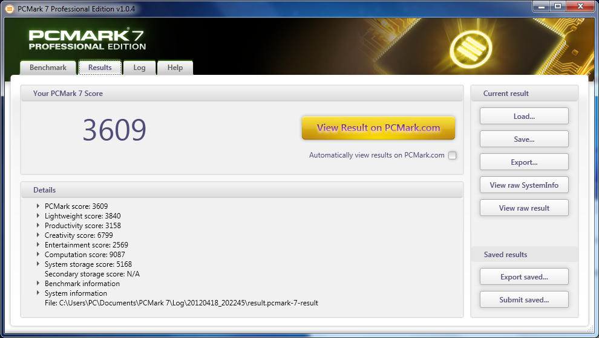Select 'Secondary storage score: N/A' text
The height and width of the screenshot is (338, 599).
[x=92, y=274]
